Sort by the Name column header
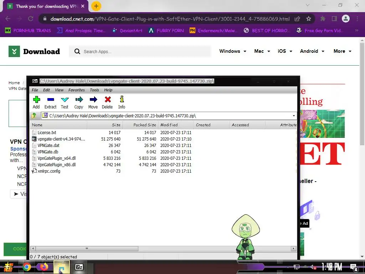 [x=58, y=125]
